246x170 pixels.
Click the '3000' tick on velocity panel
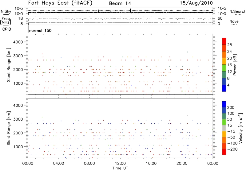click(x=18, y=119)
